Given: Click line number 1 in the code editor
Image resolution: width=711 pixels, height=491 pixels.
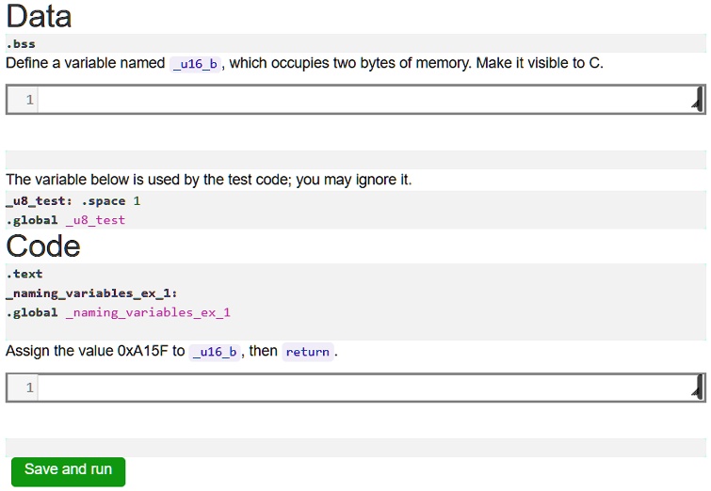Looking at the screenshot, I should point(29,388).
